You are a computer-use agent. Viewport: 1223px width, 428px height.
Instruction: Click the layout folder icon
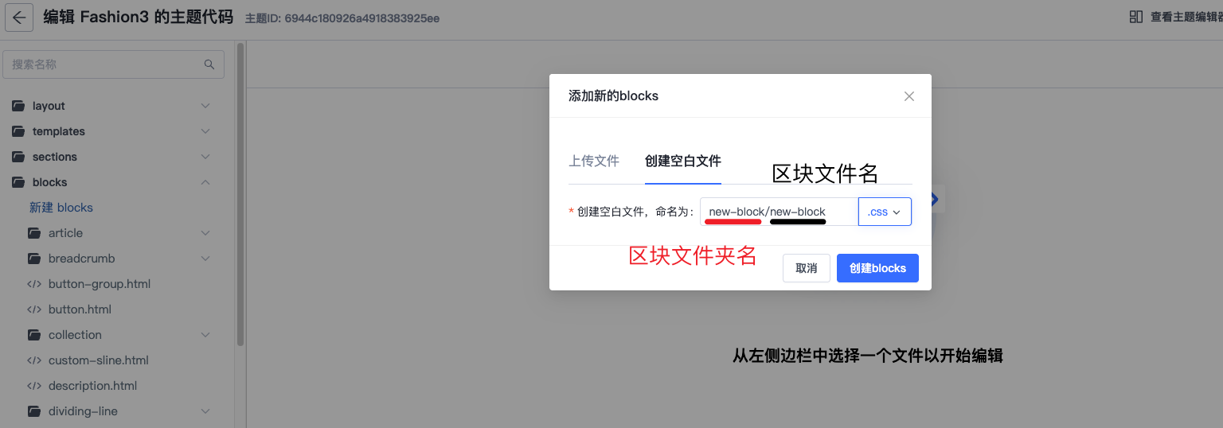pyautogui.click(x=18, y=106)
